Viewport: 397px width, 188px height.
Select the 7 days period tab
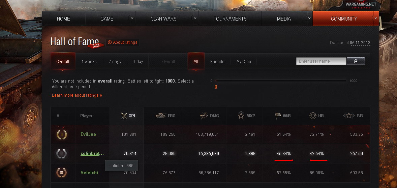pos(115,62)
